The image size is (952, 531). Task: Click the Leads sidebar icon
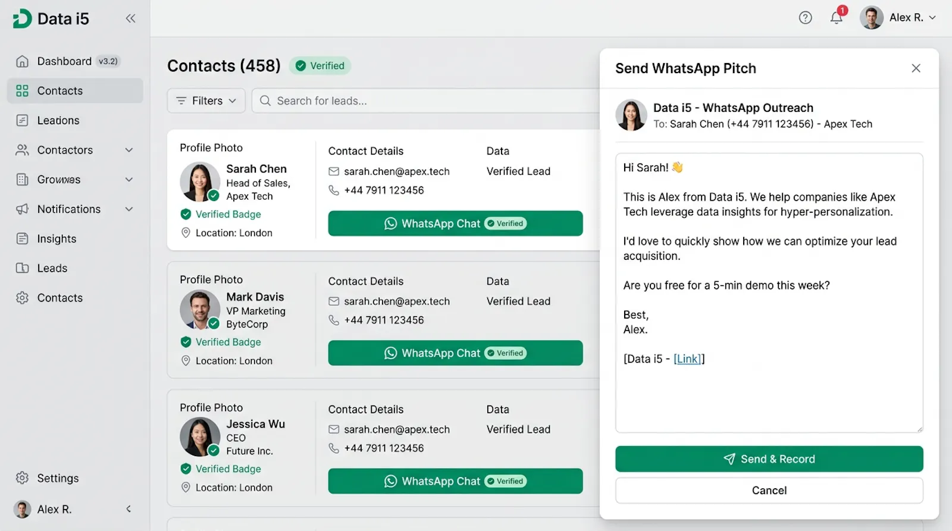[23, 268]
